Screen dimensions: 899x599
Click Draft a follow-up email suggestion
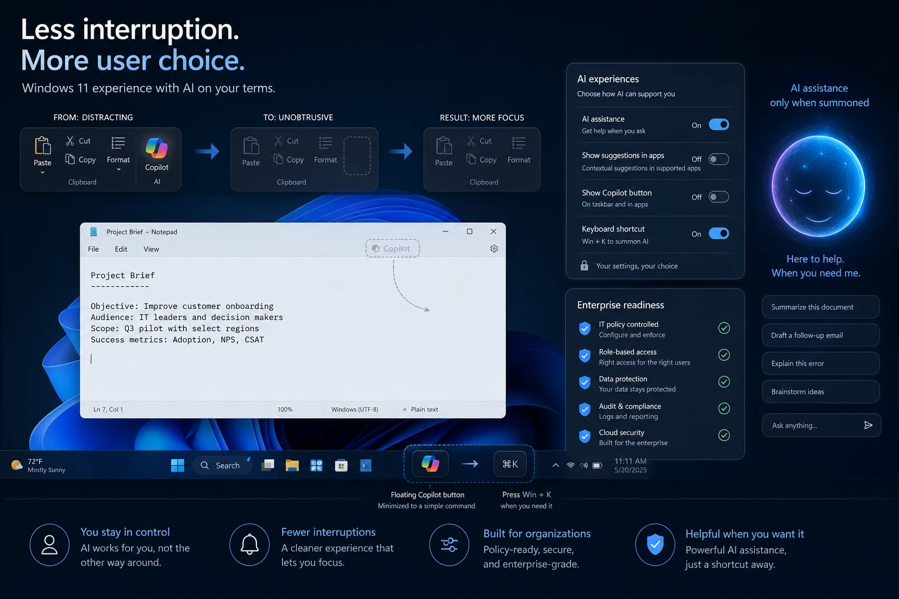(x=821, y=335)
